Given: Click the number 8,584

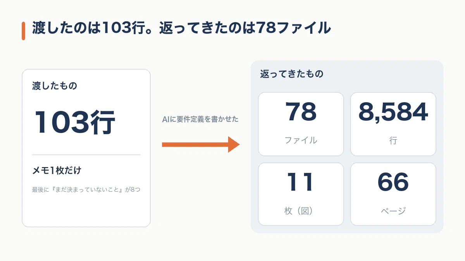Looking at the screenshot, I should 393,112.
